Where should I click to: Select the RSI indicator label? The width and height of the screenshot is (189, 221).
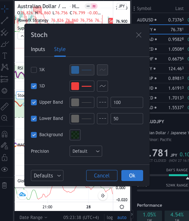[x=20, y=68]
